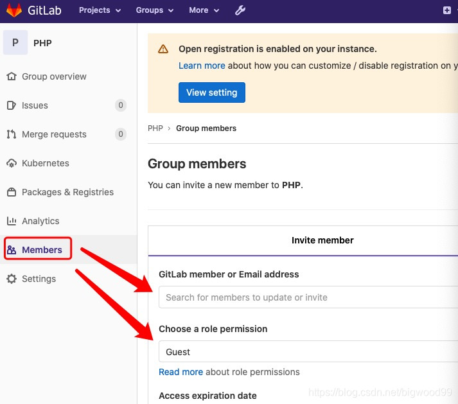Click the Choose a role permission label
The height and width of the screenshot is (404, 458).
click(213, 329)
